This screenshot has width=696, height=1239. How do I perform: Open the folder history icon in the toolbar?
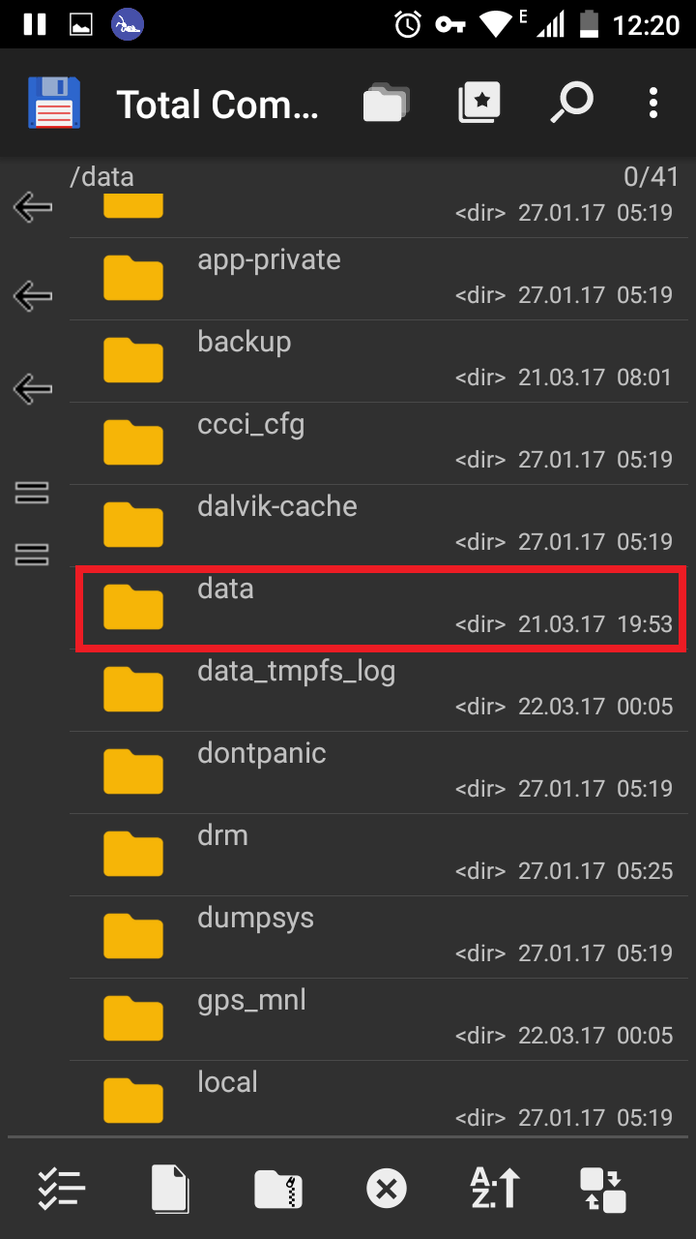pyautogui.click(x=386, y=103)
